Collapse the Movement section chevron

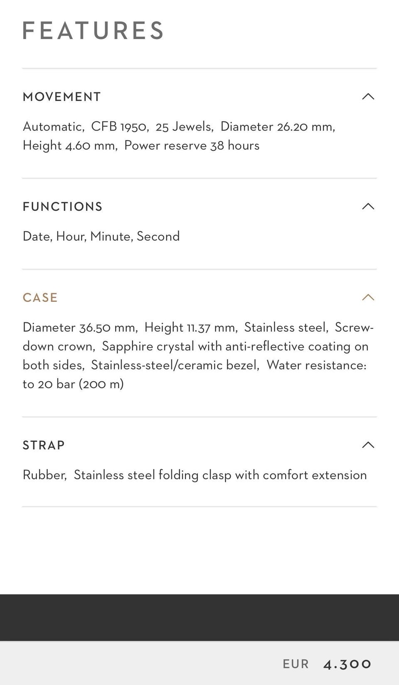pyautogui.click(x=368, y=96)
